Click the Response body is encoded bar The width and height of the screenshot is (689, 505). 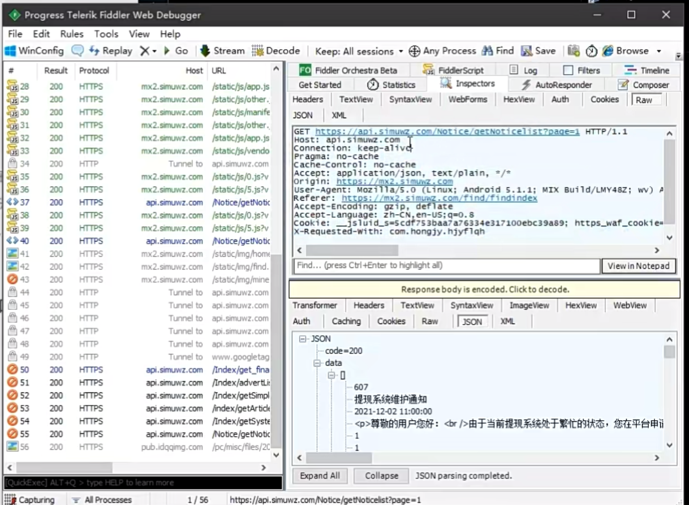point(484,290)
